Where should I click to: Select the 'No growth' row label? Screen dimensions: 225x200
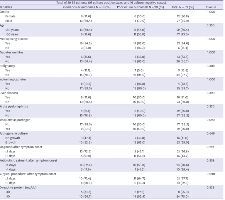click(x=13, y=138)
